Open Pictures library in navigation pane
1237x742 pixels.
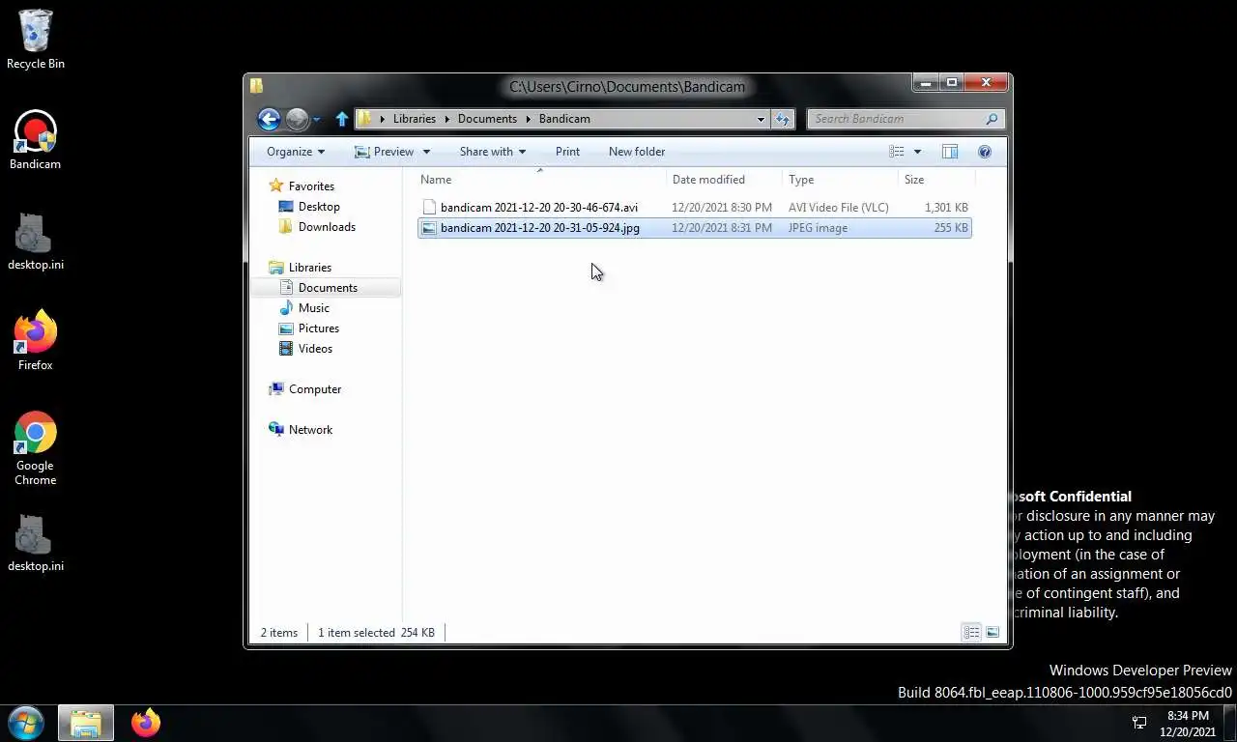pyautogui.click(x=319, y=328)
